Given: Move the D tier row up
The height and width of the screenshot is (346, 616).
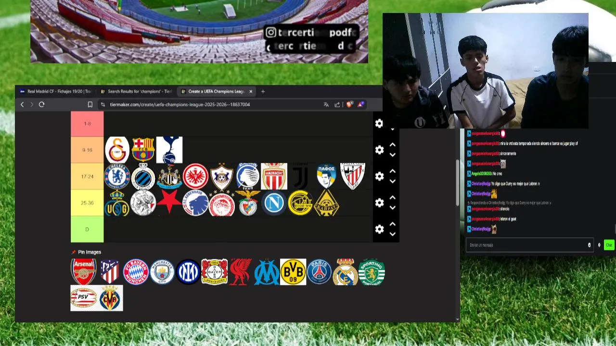Looking at the screenshot, I should point(393,224).
